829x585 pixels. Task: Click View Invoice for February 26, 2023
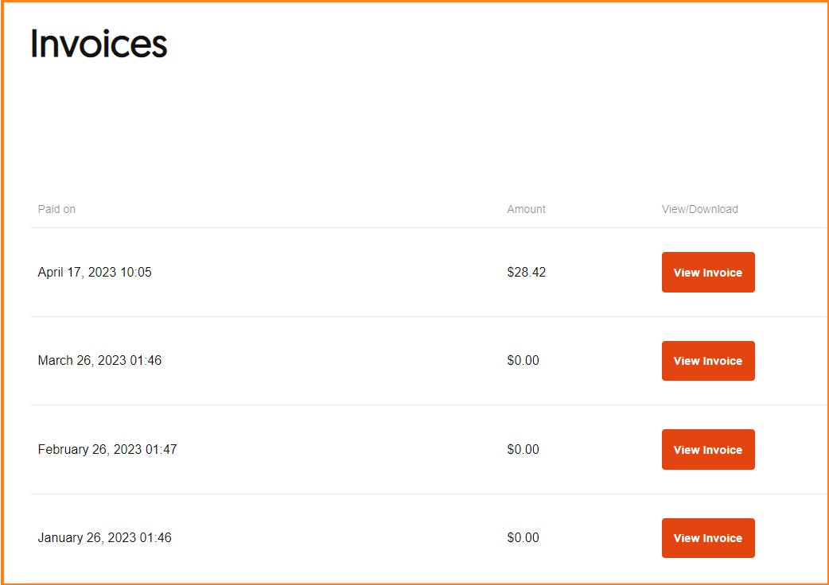[708, 450]
